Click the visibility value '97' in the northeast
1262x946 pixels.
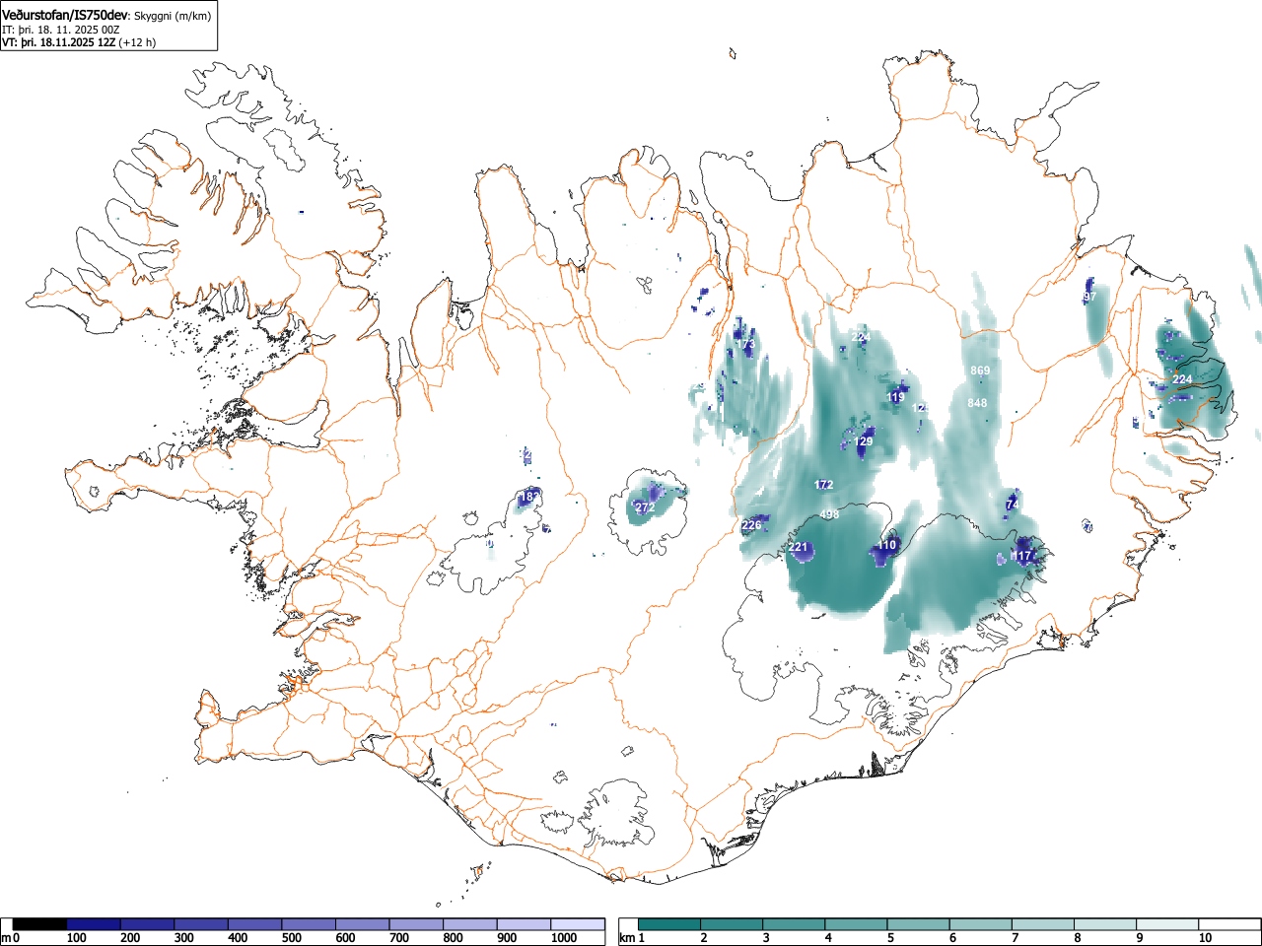click(x=1089, y=297)
